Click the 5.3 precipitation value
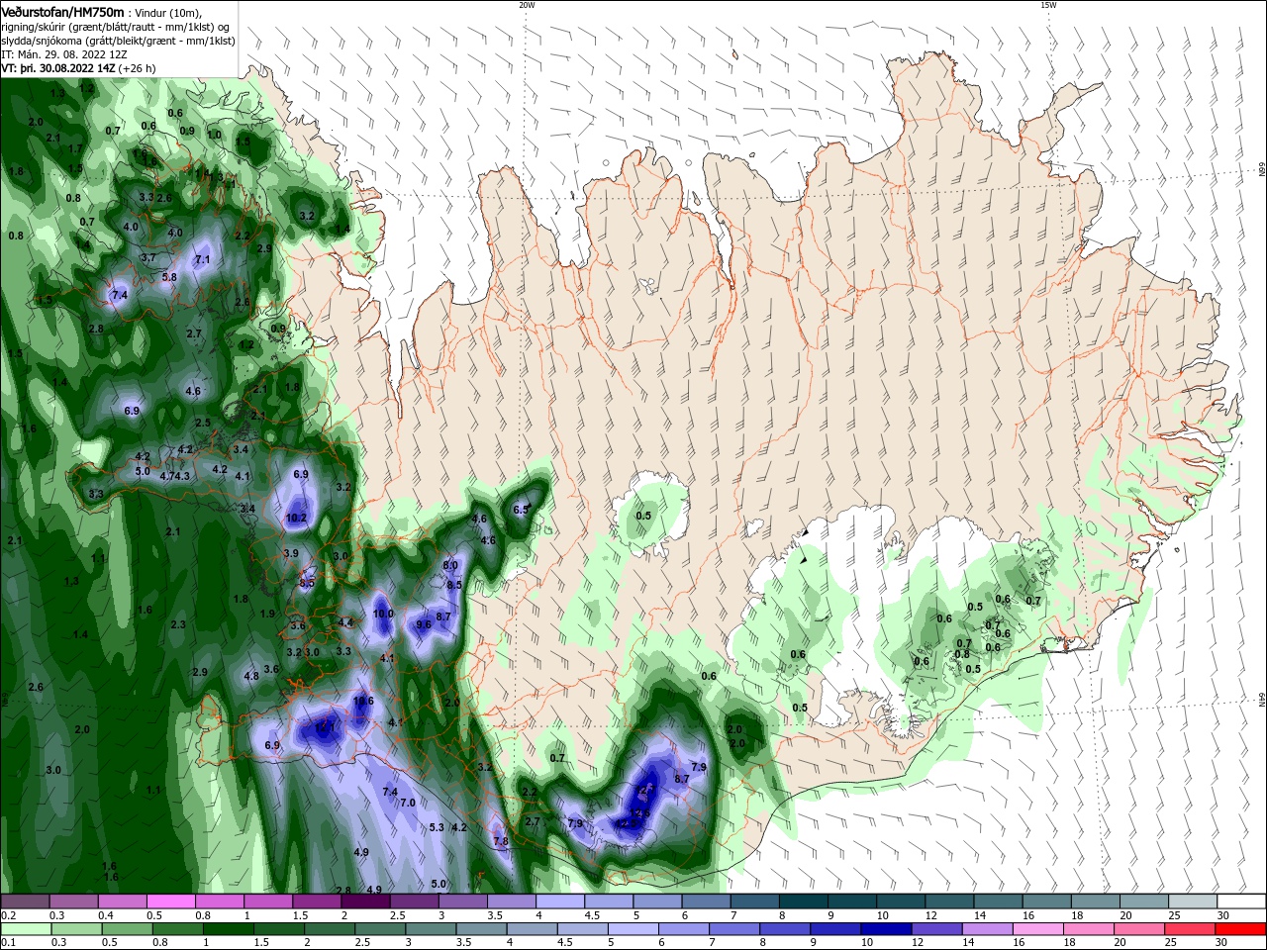The height and width of the screenshot is (950, 1267). 437,827
